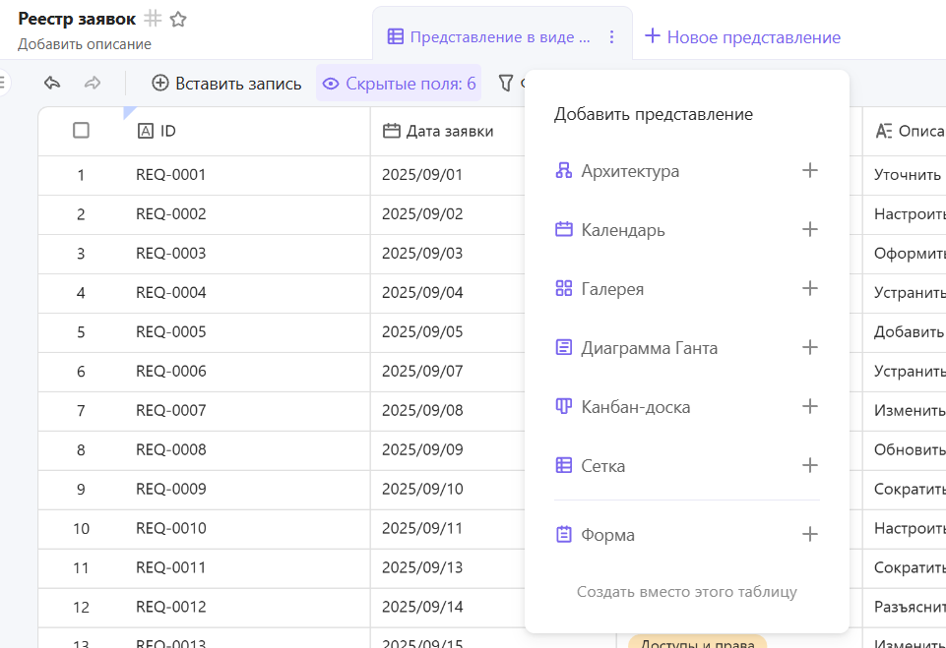Screen dimensions: 946x648
Task: Select cell REQ-0012
Action: [247, 607]
